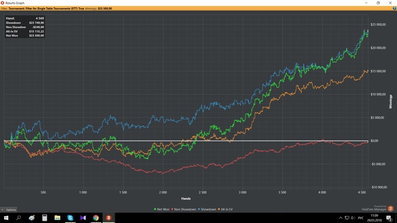Click the Hand 4 569 value
Screen dimensions: 397x223
tap(40, 18)
